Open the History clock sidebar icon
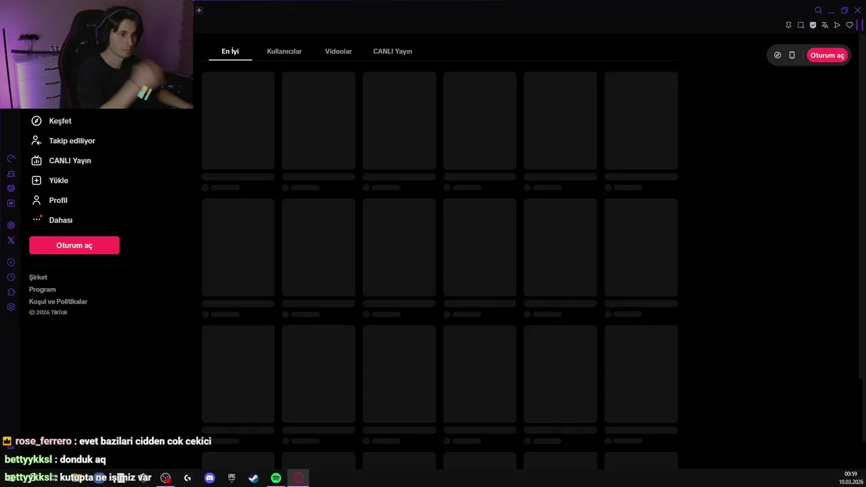The height and width of the screenshot is (487, 866). [11, 277]
